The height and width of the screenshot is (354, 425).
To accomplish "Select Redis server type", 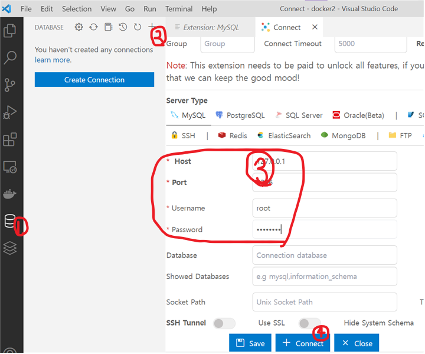I will pyautogui.click(x=233, y=135).
